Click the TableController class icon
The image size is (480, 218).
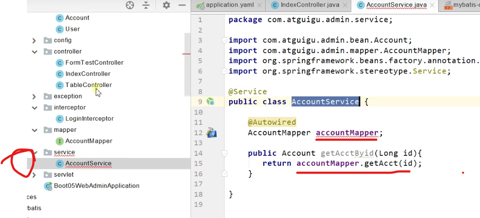(x=59, y=85)
